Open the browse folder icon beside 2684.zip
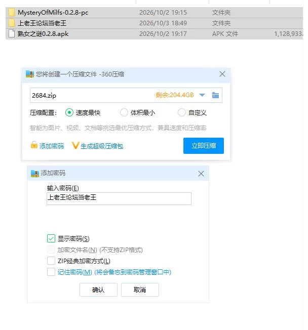 click(x=215, y=95)
